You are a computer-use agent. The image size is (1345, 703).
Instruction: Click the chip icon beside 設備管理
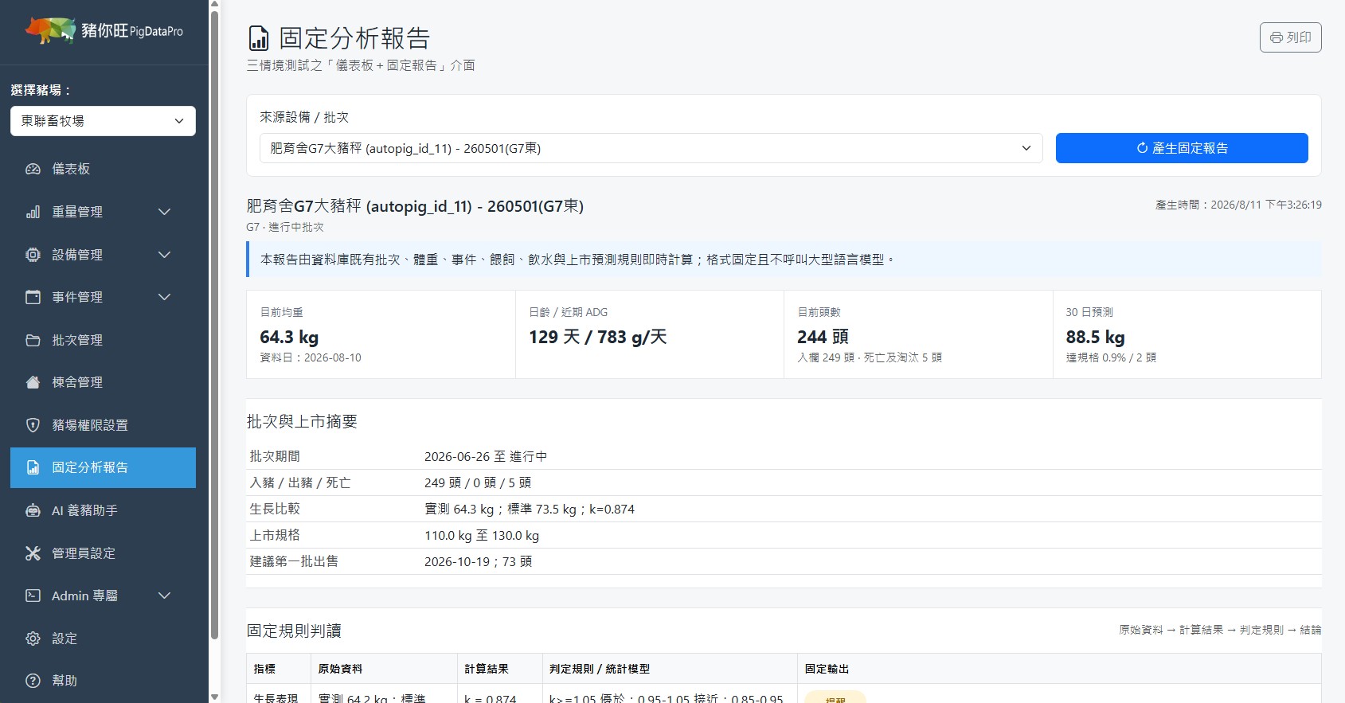tap(33, 255)
